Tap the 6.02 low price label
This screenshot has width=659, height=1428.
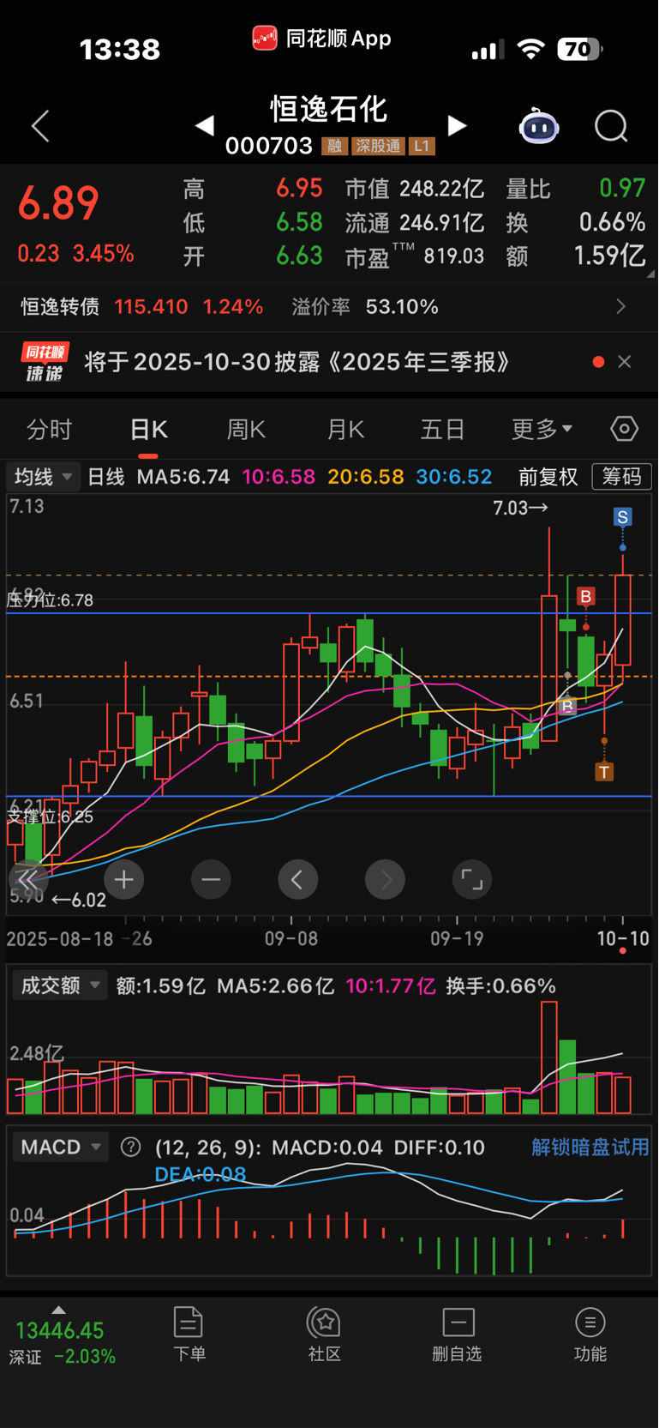click(79, 900)
